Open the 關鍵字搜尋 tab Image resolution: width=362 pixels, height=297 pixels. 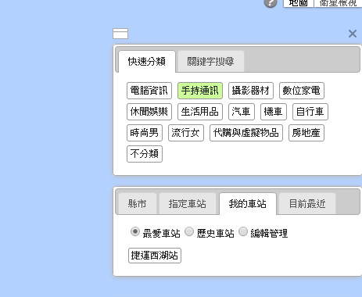210,62
